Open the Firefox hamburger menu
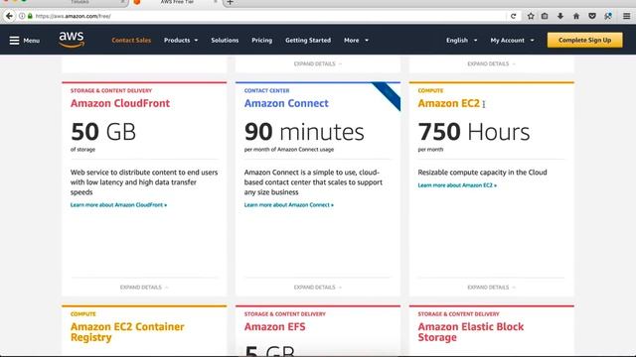Image resolution: width=636 pixels, height=357 pixels. [x=626, y=16]
